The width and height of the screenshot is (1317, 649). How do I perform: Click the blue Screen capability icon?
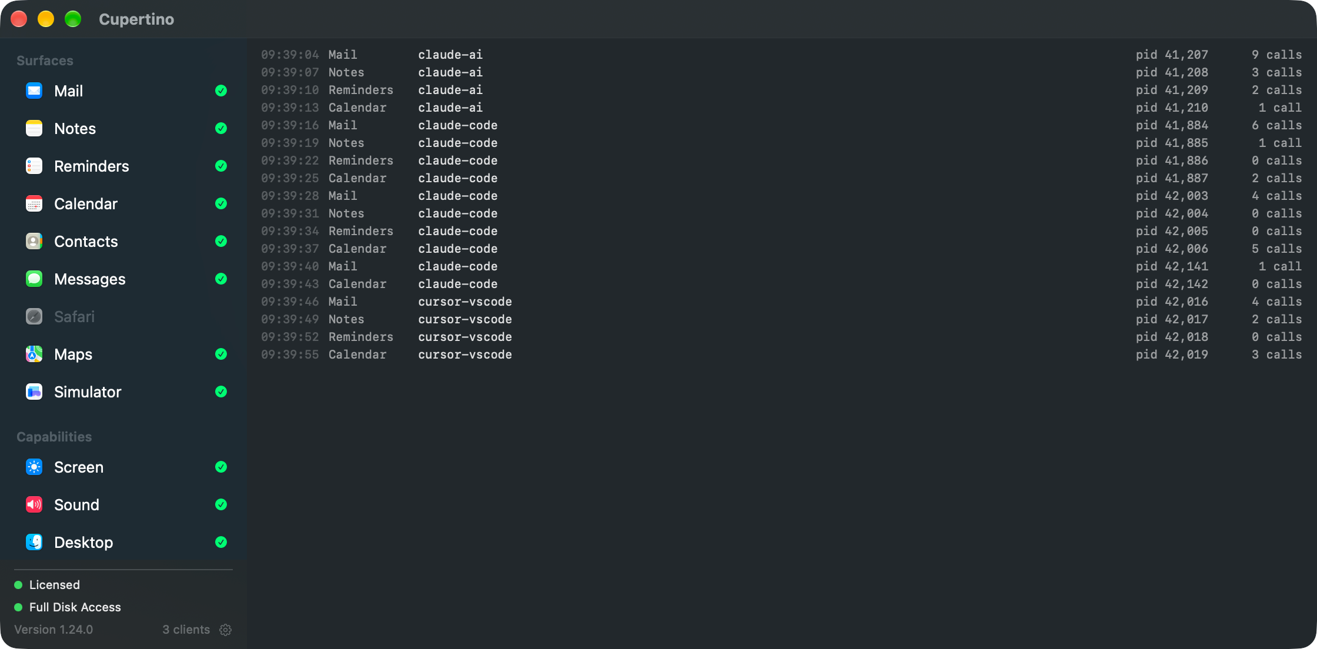pyautogui.click(x=34, y=467)
